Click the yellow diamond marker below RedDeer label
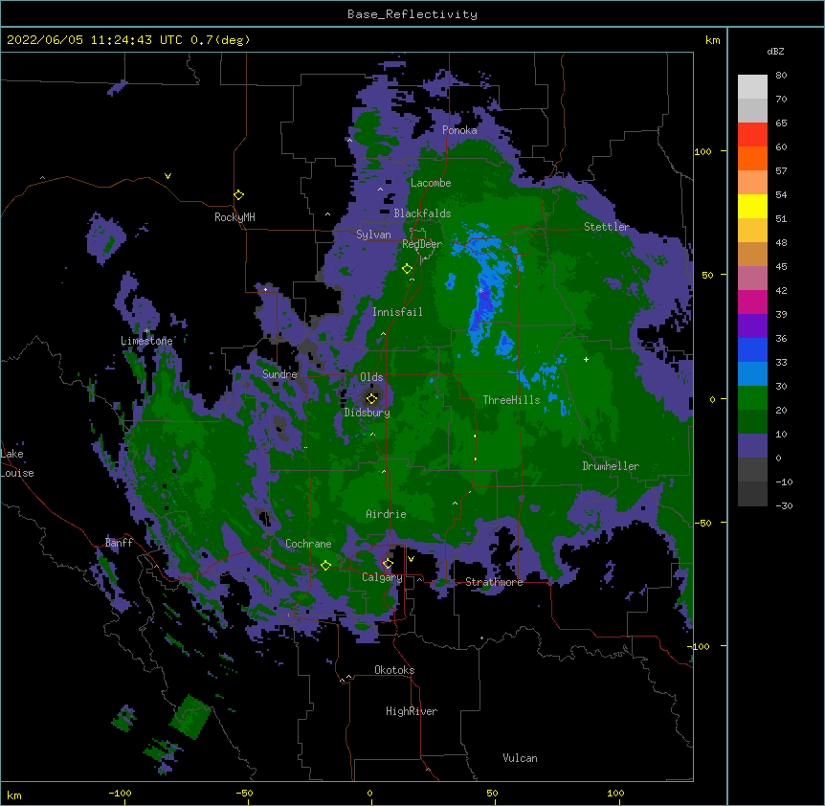 click(x=407, y=269)
